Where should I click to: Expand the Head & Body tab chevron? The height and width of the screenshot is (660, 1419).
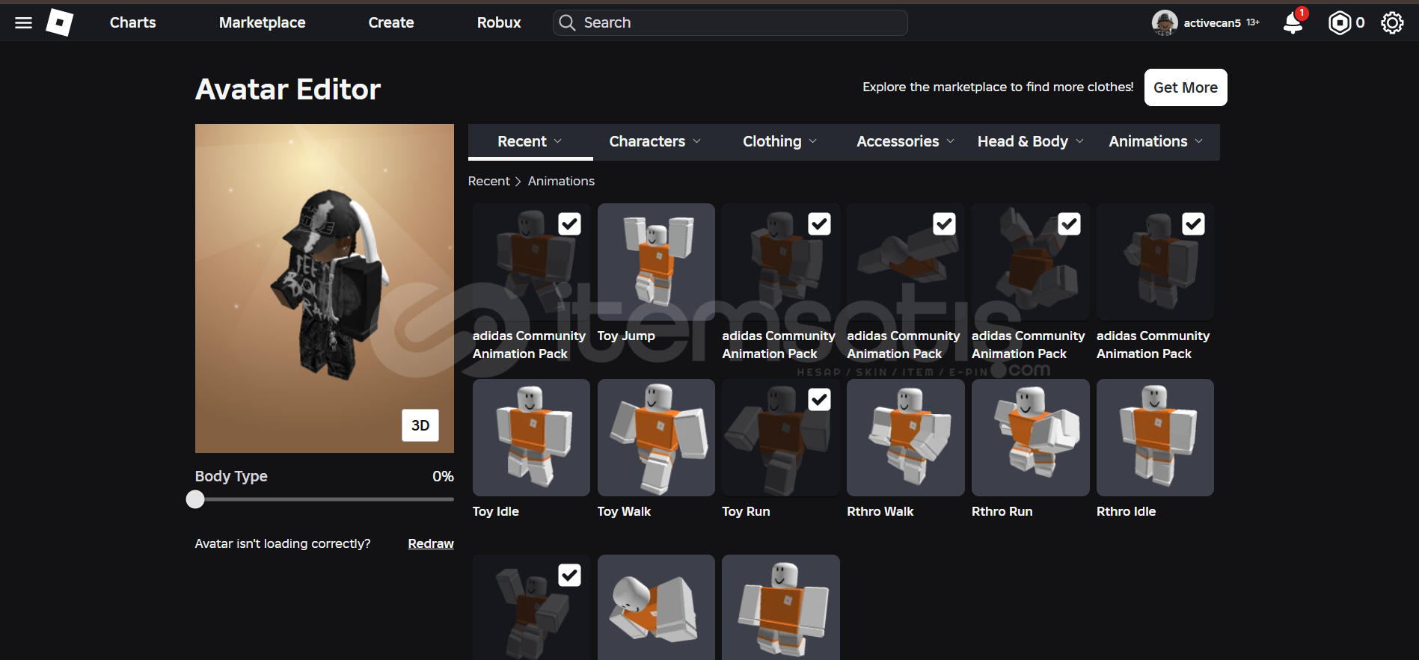(x=1079, y=141)
